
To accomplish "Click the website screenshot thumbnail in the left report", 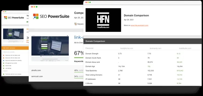I will (13, 35).
